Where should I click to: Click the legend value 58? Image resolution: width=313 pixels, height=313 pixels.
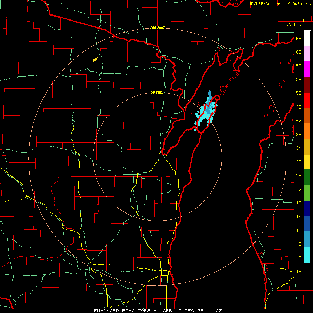pyautogui.click(x=299, y=66)
